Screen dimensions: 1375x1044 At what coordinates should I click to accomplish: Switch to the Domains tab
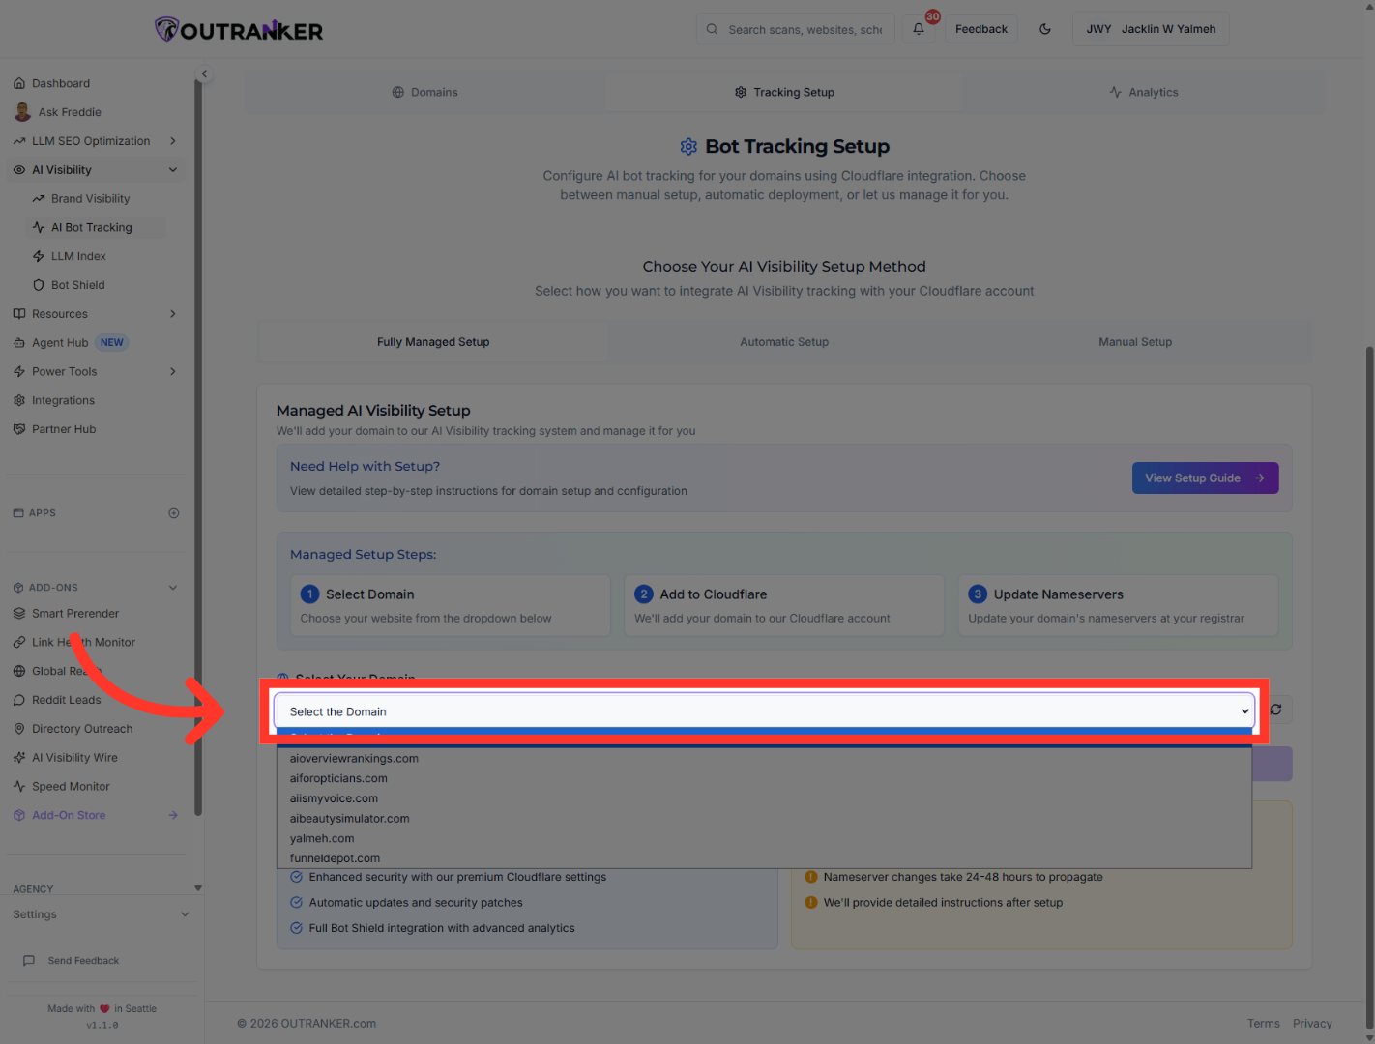point(424,91)
